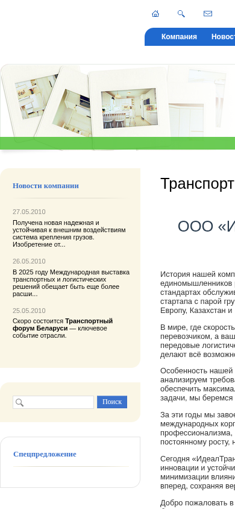This screenshot has height=509, width=235.
Task: Focus the sidebar search input field
Action: tap(54, 402)
